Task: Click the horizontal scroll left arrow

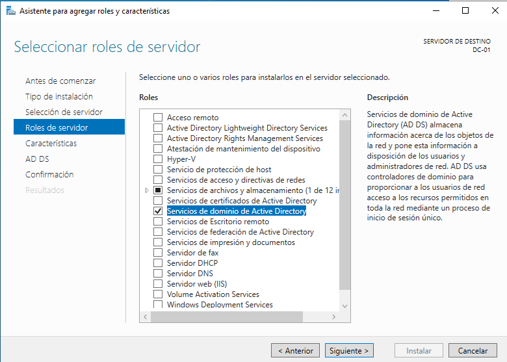Action: pyautogui.click(x=146, y=317)
